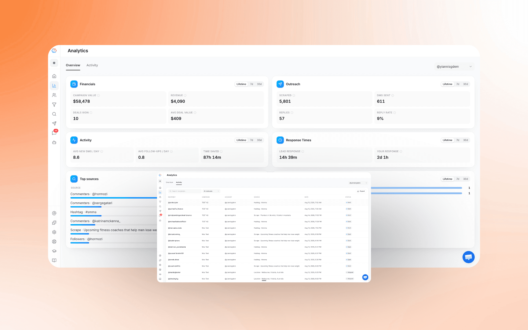Select the Analytics bar-chart icon in the main sidebar

(54, 86)
